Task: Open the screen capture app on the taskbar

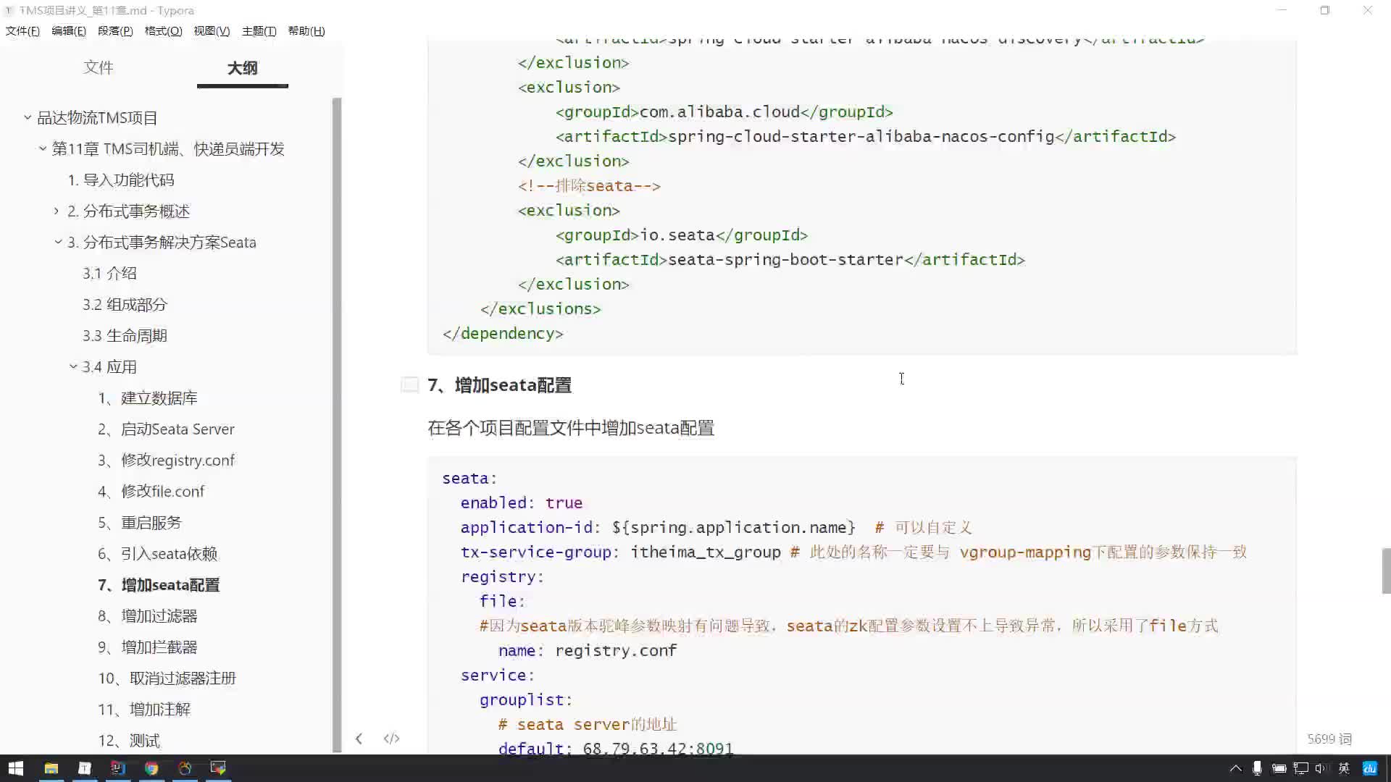Action: (x=218, y=768)
